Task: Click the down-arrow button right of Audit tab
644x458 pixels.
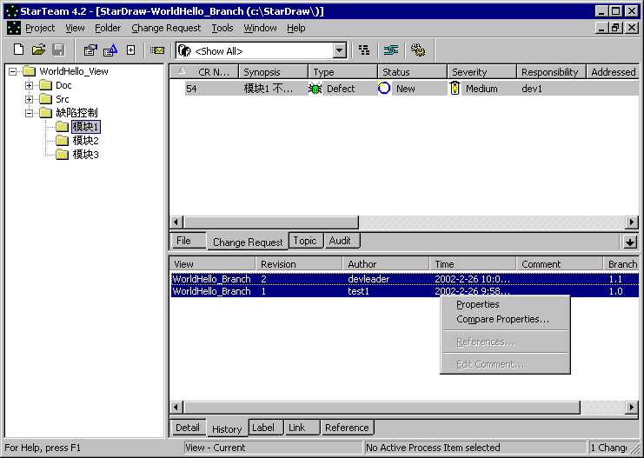Action: point(629,242)
